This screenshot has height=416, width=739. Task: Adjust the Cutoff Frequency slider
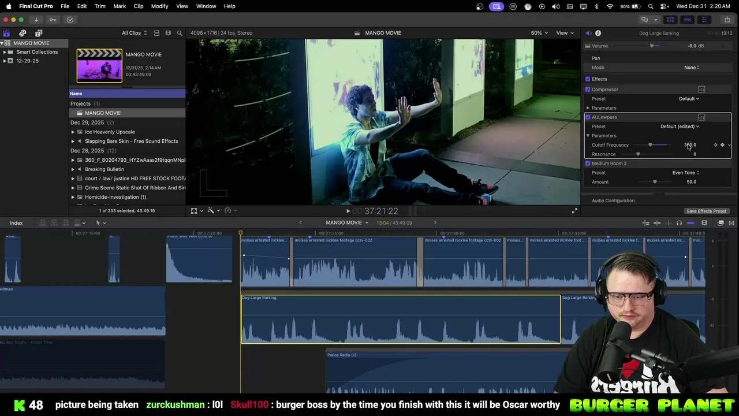click(651, 145)
